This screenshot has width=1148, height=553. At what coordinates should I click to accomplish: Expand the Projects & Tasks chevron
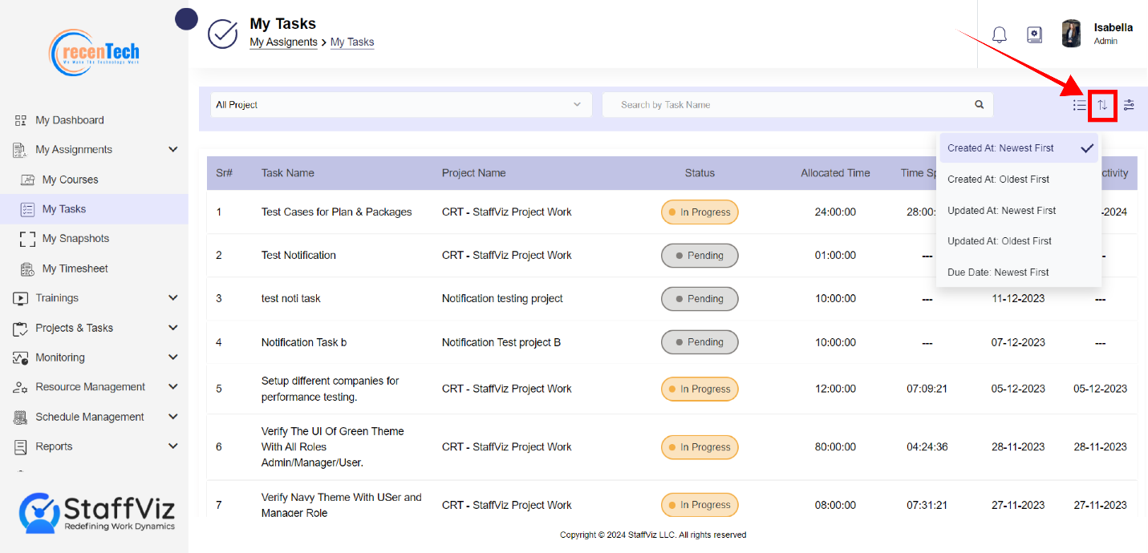pyautogui.click(x=172, y=327)
